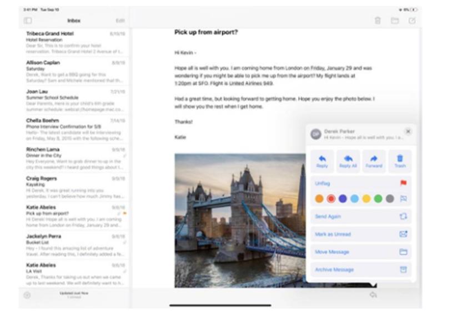Image resolution: width=452 pixels, height=312 pixels.
Task: Compose a new message with the compose icon
Action: coord(411,21)
